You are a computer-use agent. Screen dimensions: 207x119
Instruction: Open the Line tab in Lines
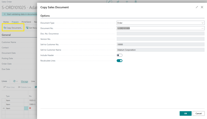[x=33, y=81]
